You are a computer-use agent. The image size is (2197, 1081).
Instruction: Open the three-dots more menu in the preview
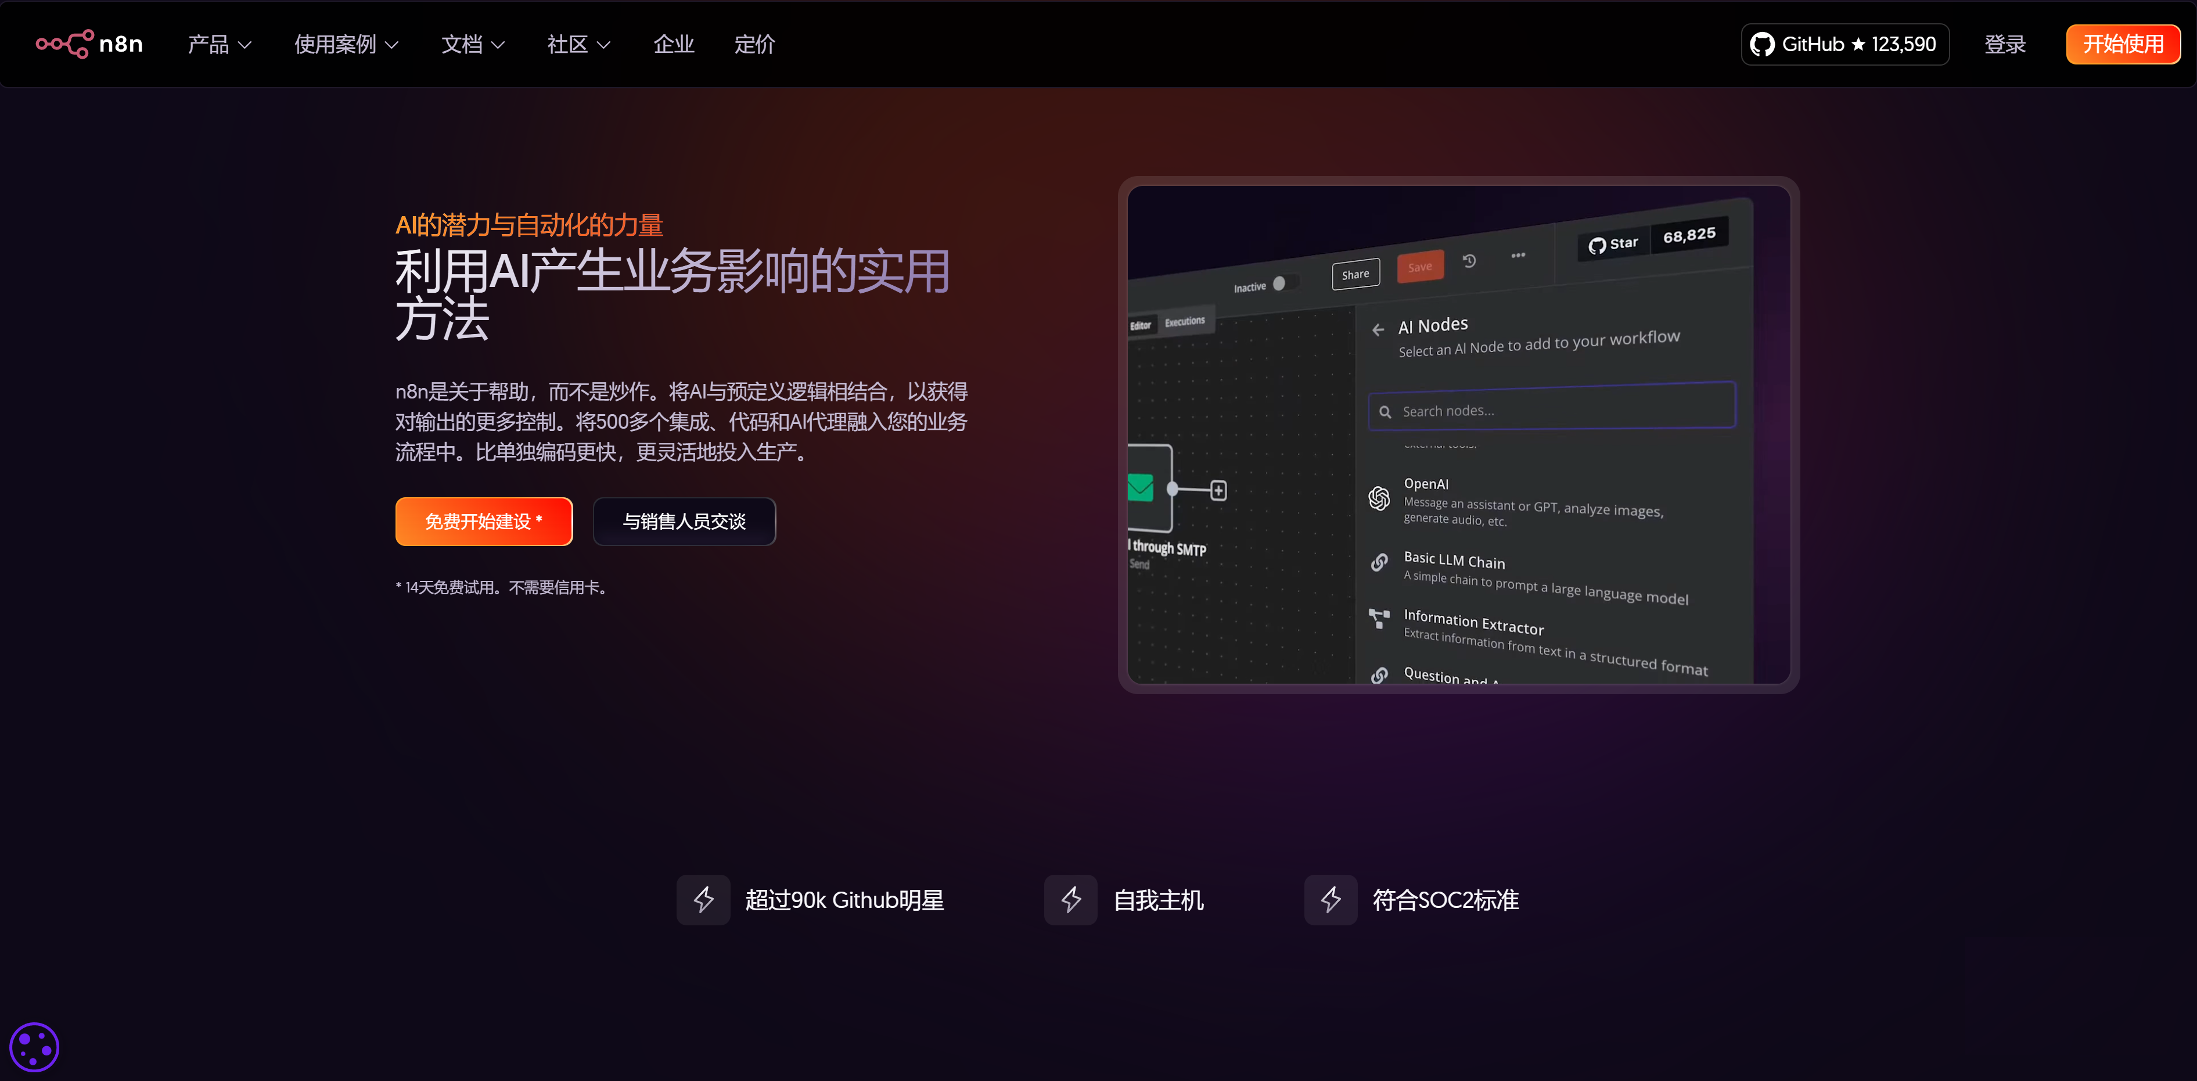(x=1518, y=255)
